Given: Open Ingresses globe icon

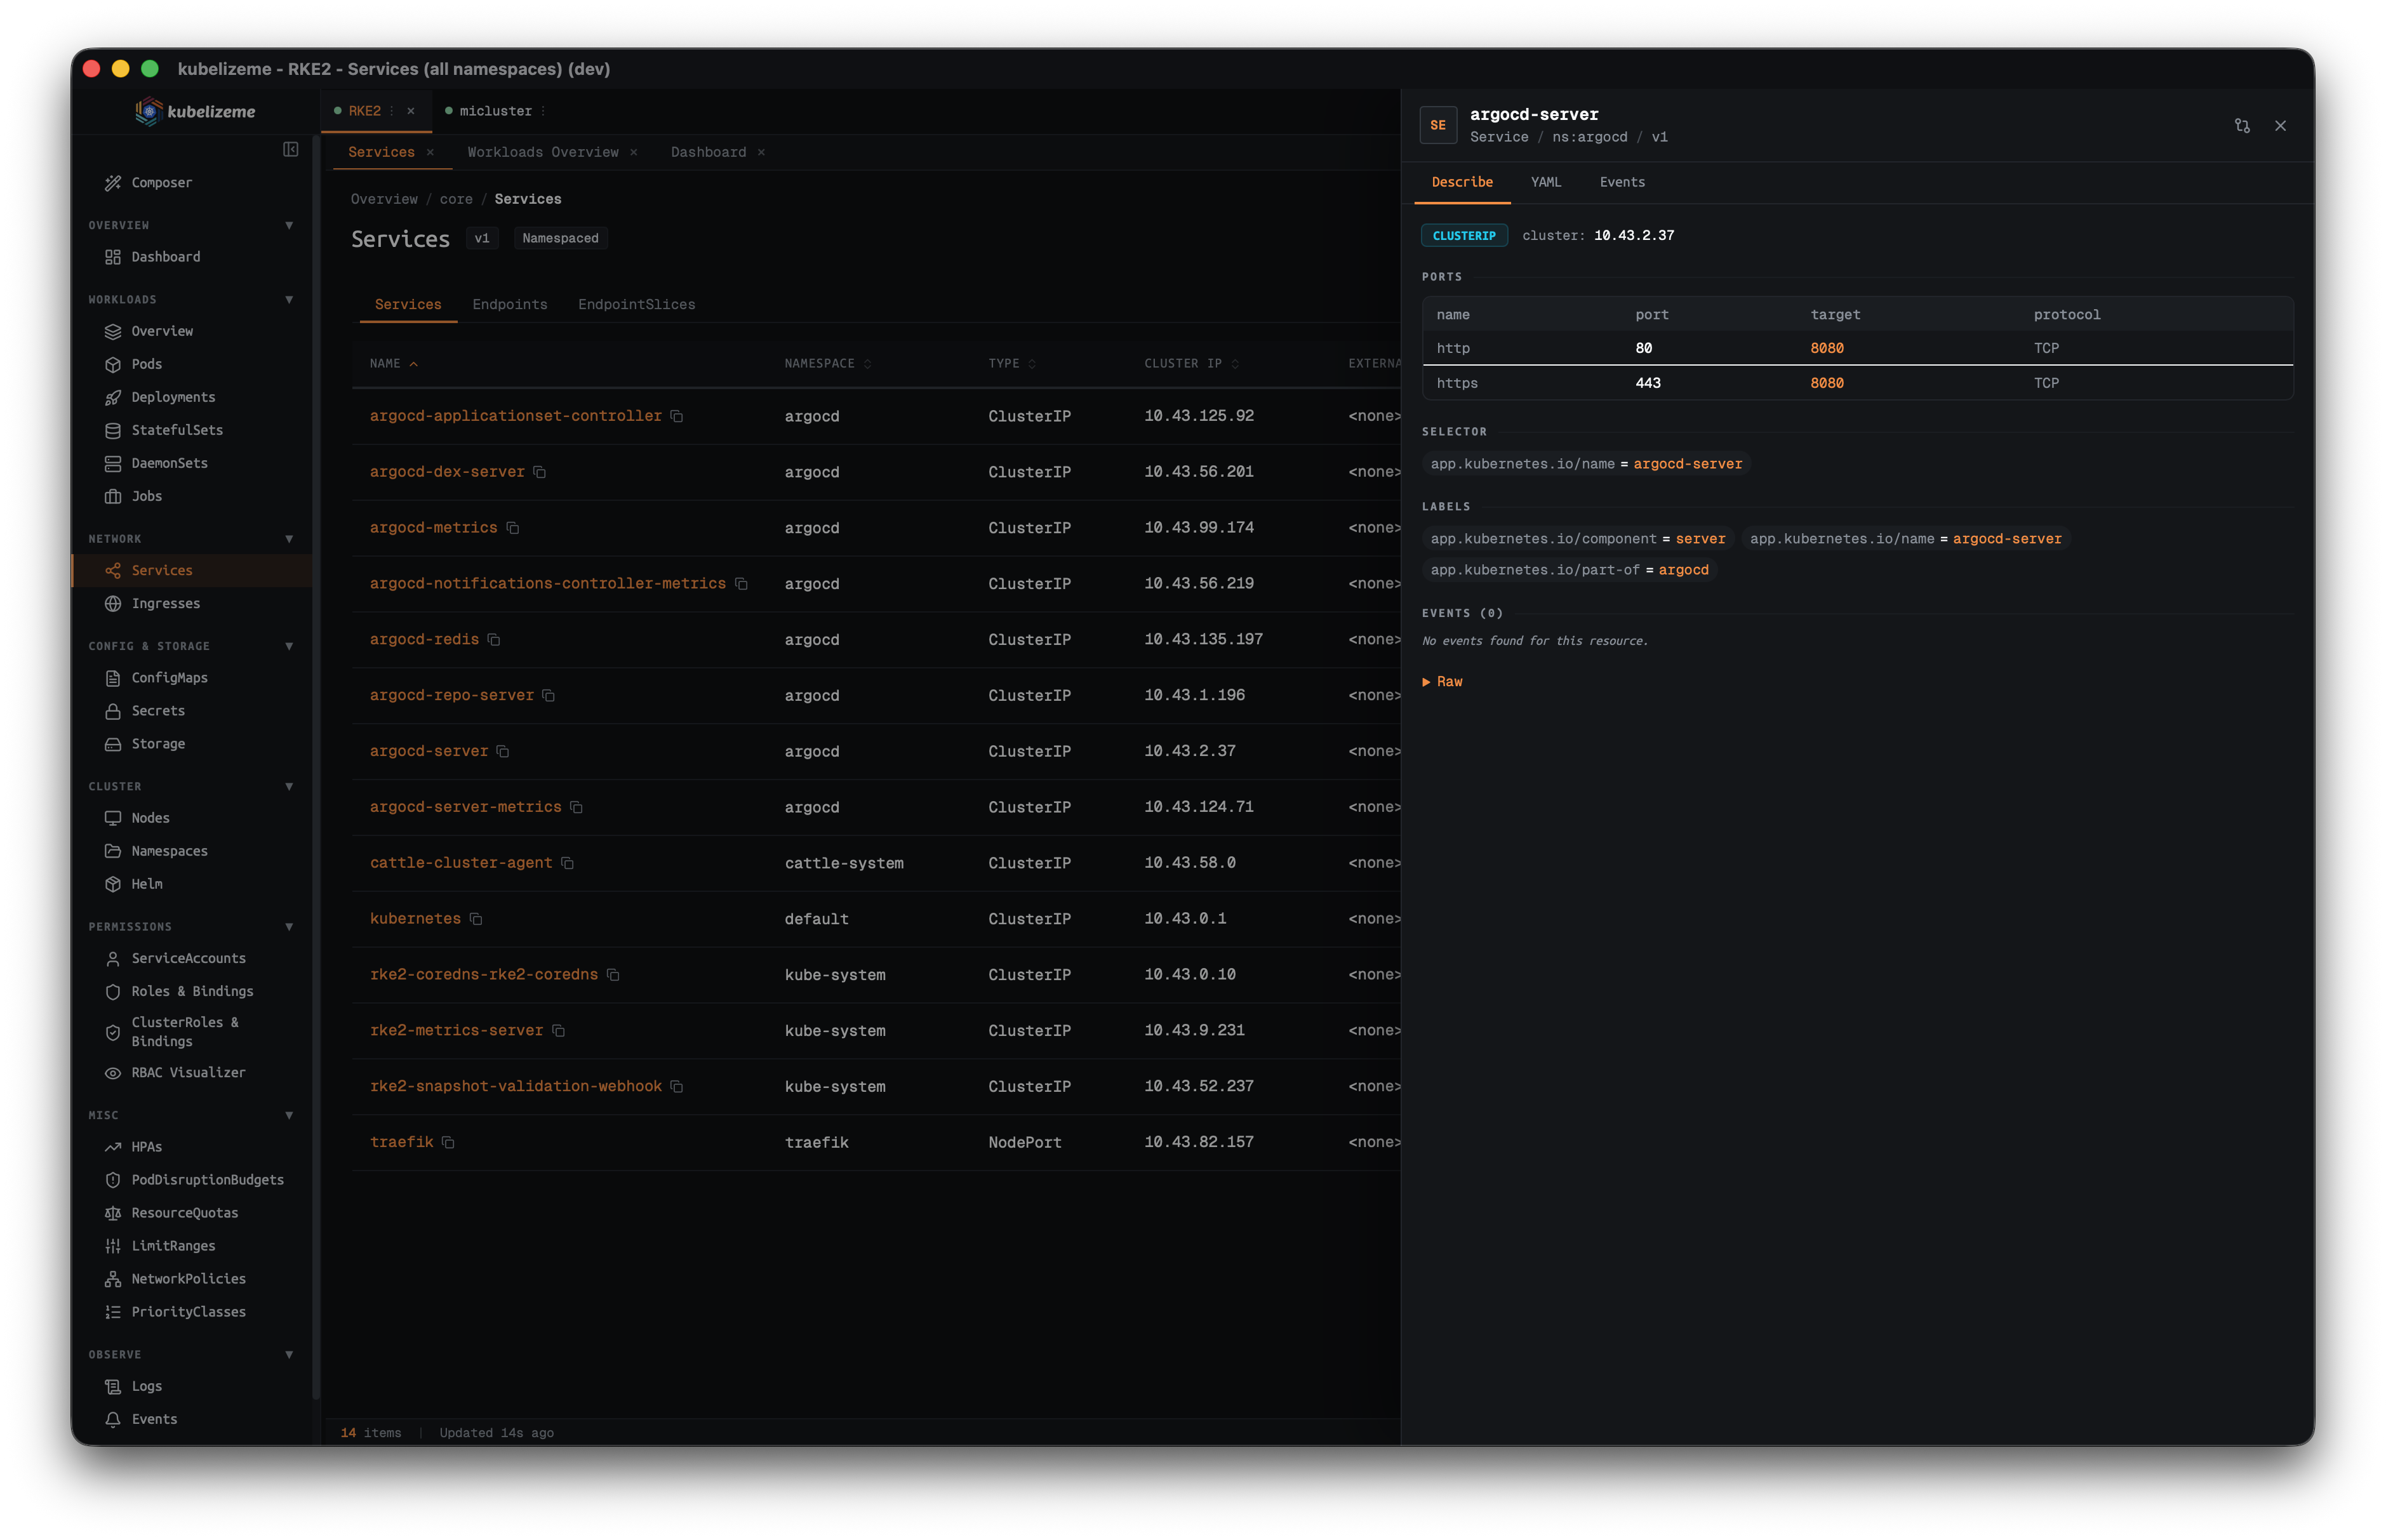Looking at the screenshot, I should pyautogui.click(x=113, y=603).
